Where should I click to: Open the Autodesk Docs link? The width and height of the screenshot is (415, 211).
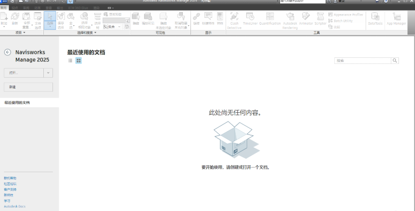pyautogui.click(x=15, y=206)
